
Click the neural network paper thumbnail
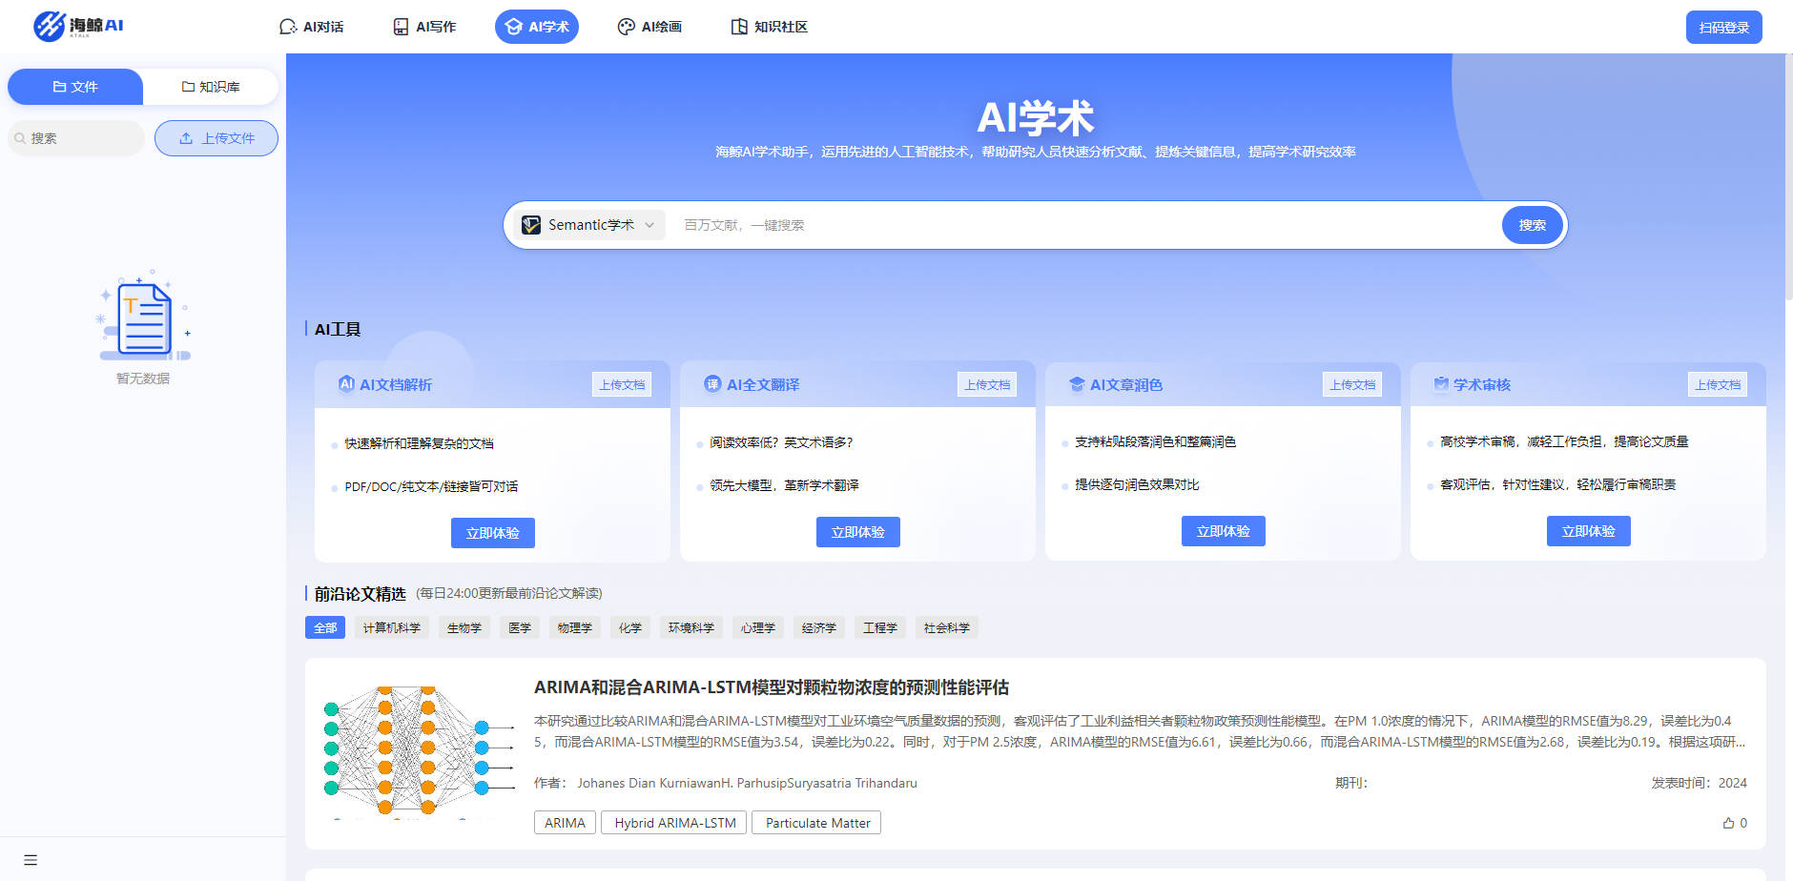tap(418, 752)
